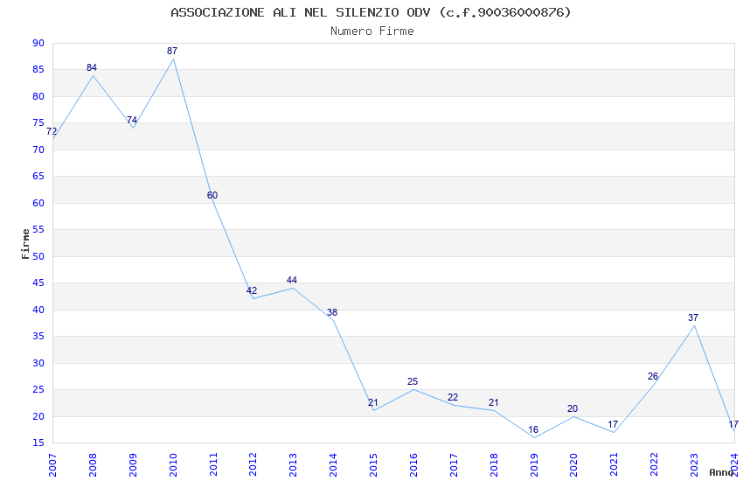Click the data label 25 at 2016
Viewport: 743px width, 481px height.
coord(413,381)
